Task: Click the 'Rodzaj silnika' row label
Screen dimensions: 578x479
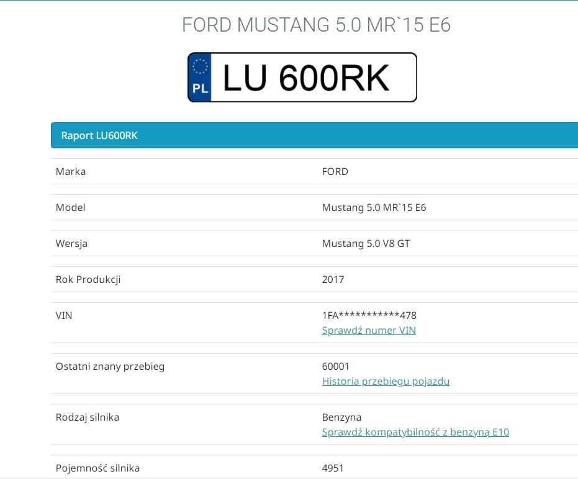Action: pyautogui.click(x=88, y=418)
